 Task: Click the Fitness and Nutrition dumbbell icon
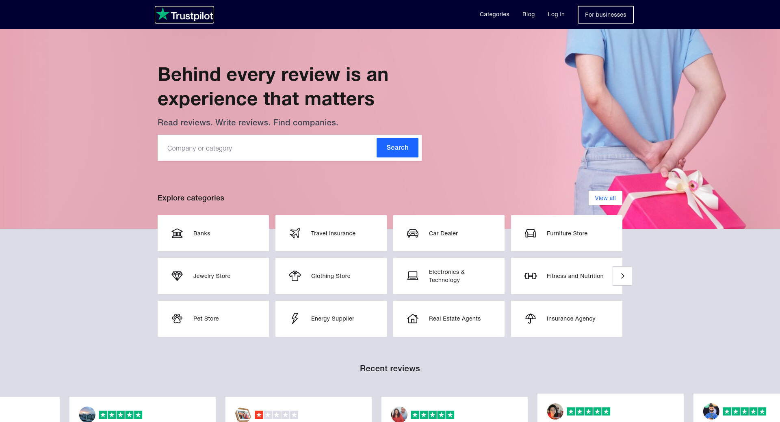pos(531,276)
